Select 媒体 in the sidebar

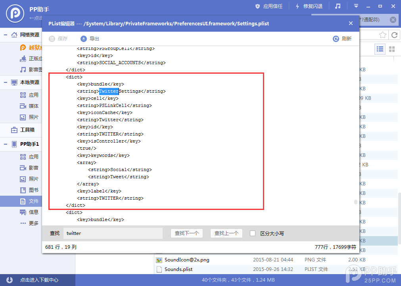point(29,106)
